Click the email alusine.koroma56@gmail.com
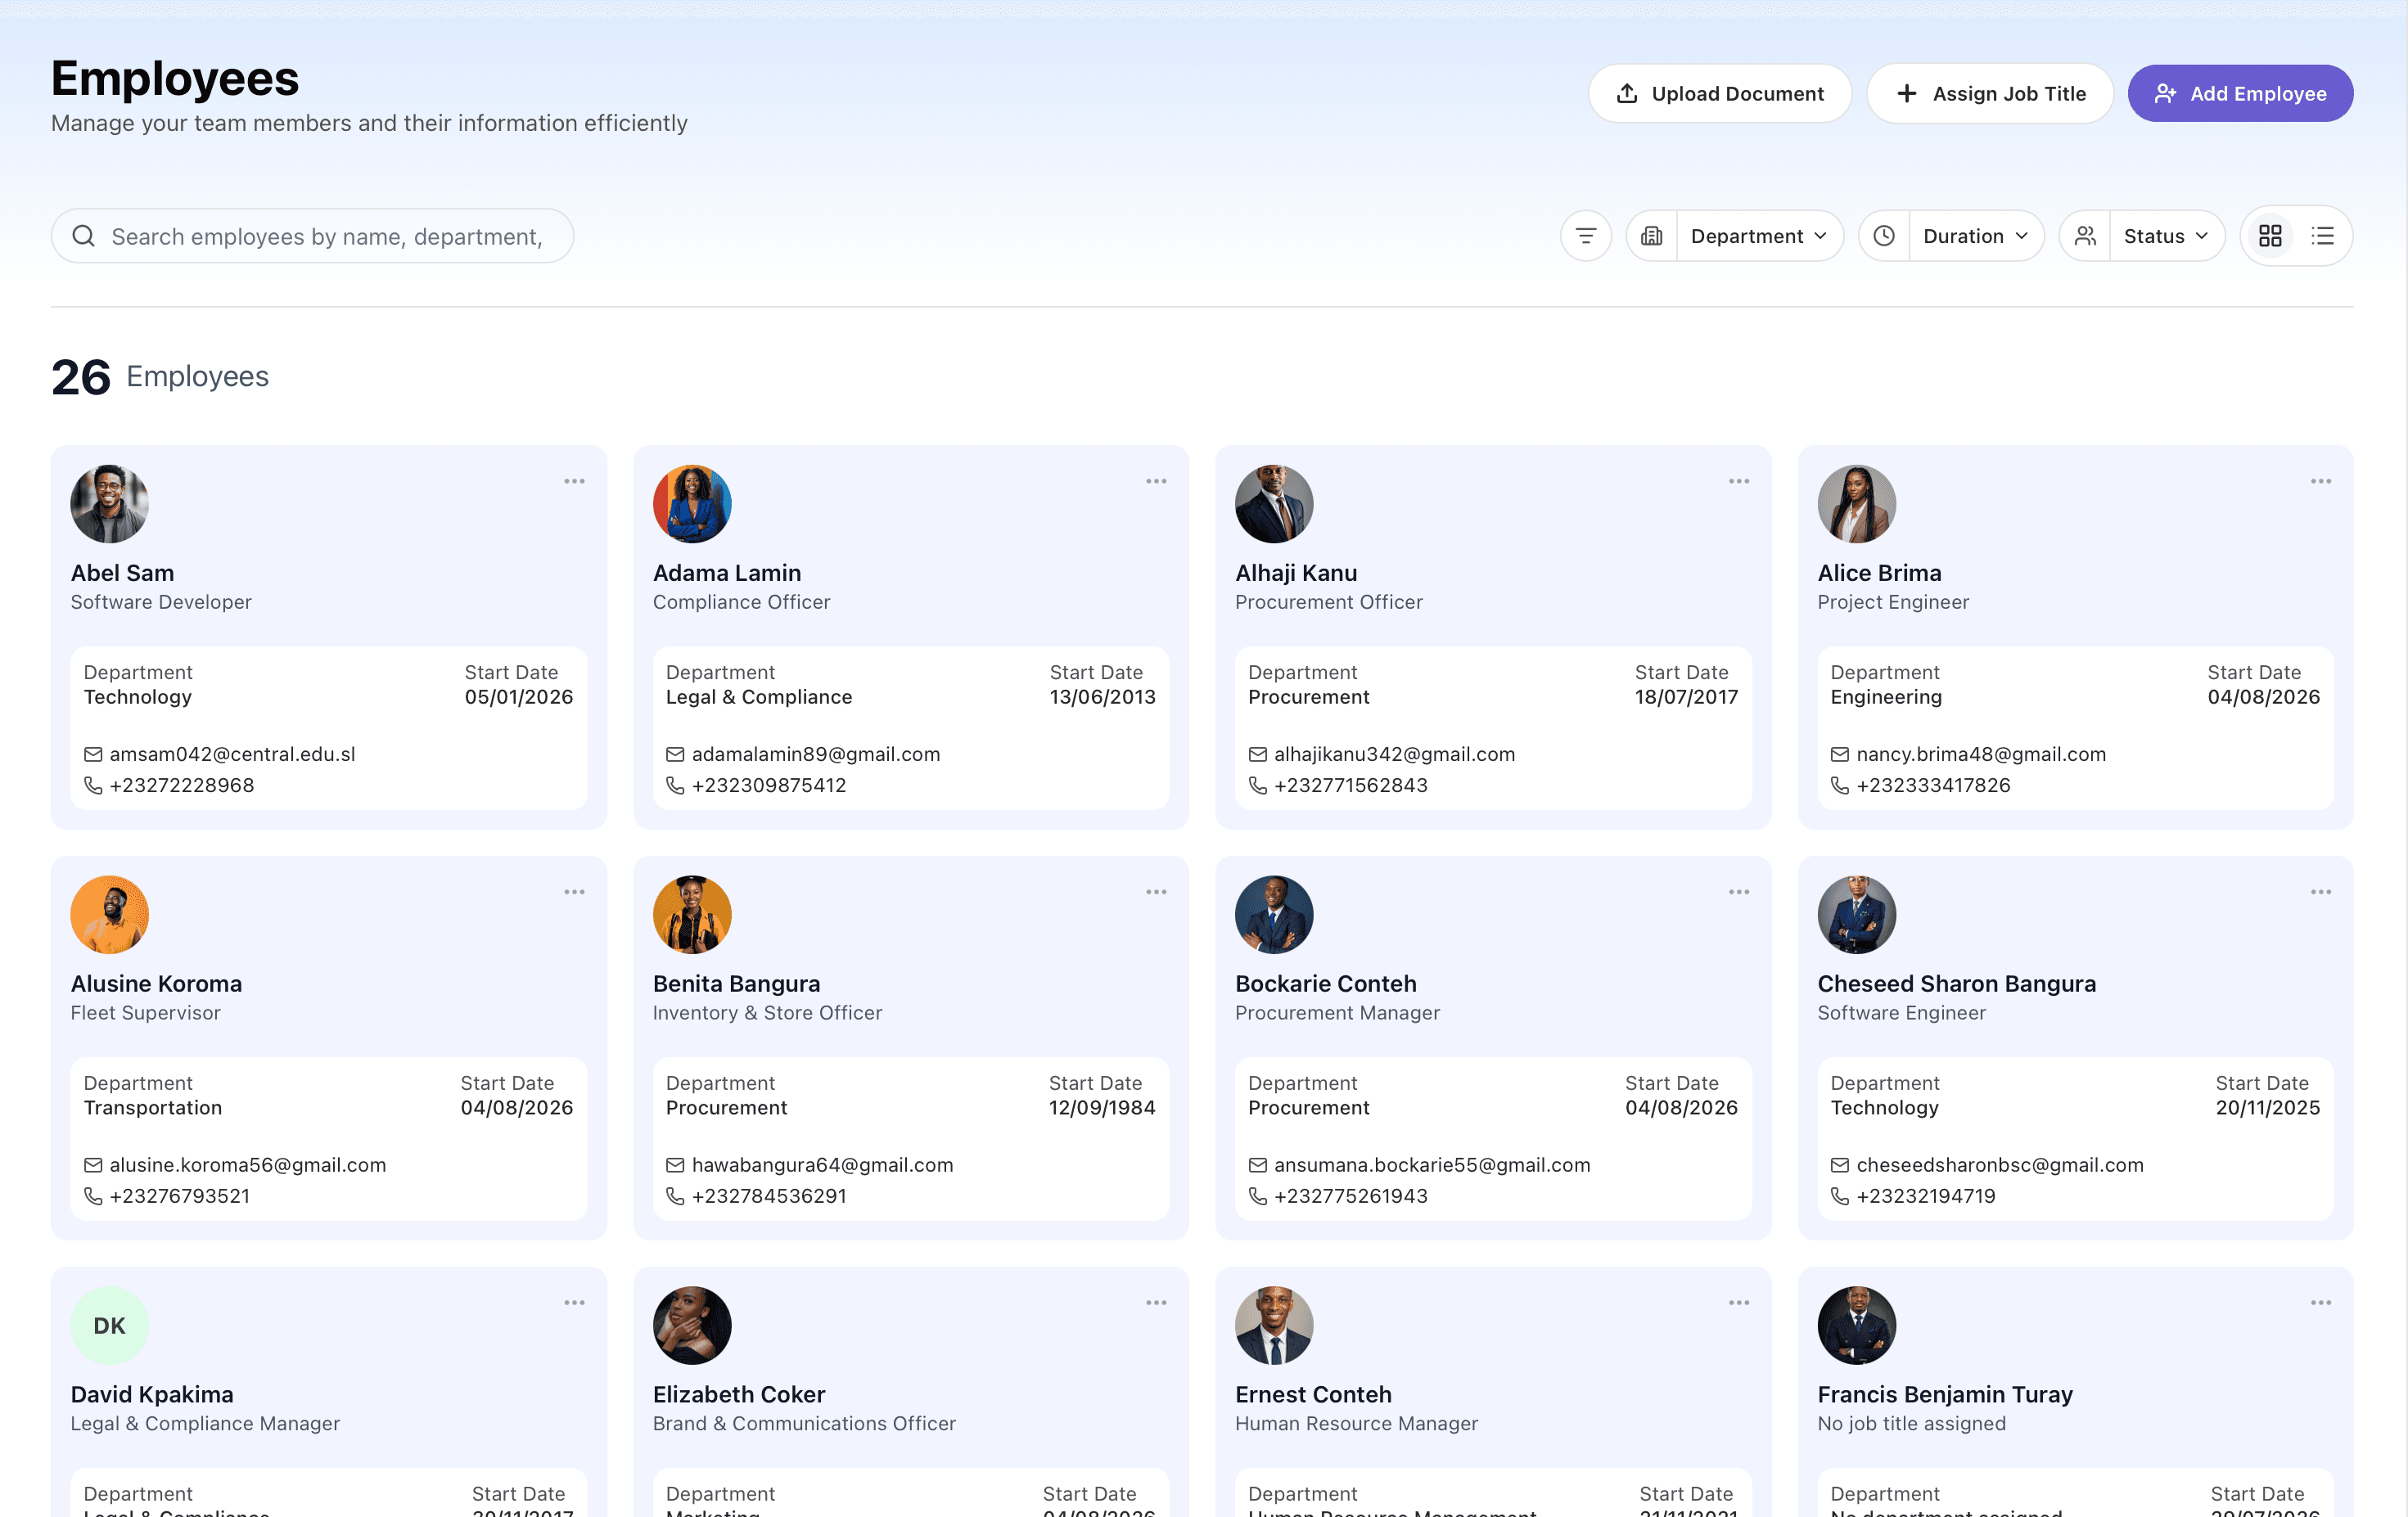Viewport: 2408px width, 1517px height. 248,1166
